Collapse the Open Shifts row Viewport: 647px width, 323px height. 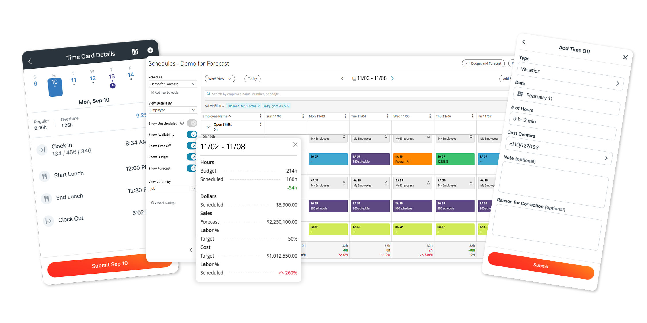(208, 127)
